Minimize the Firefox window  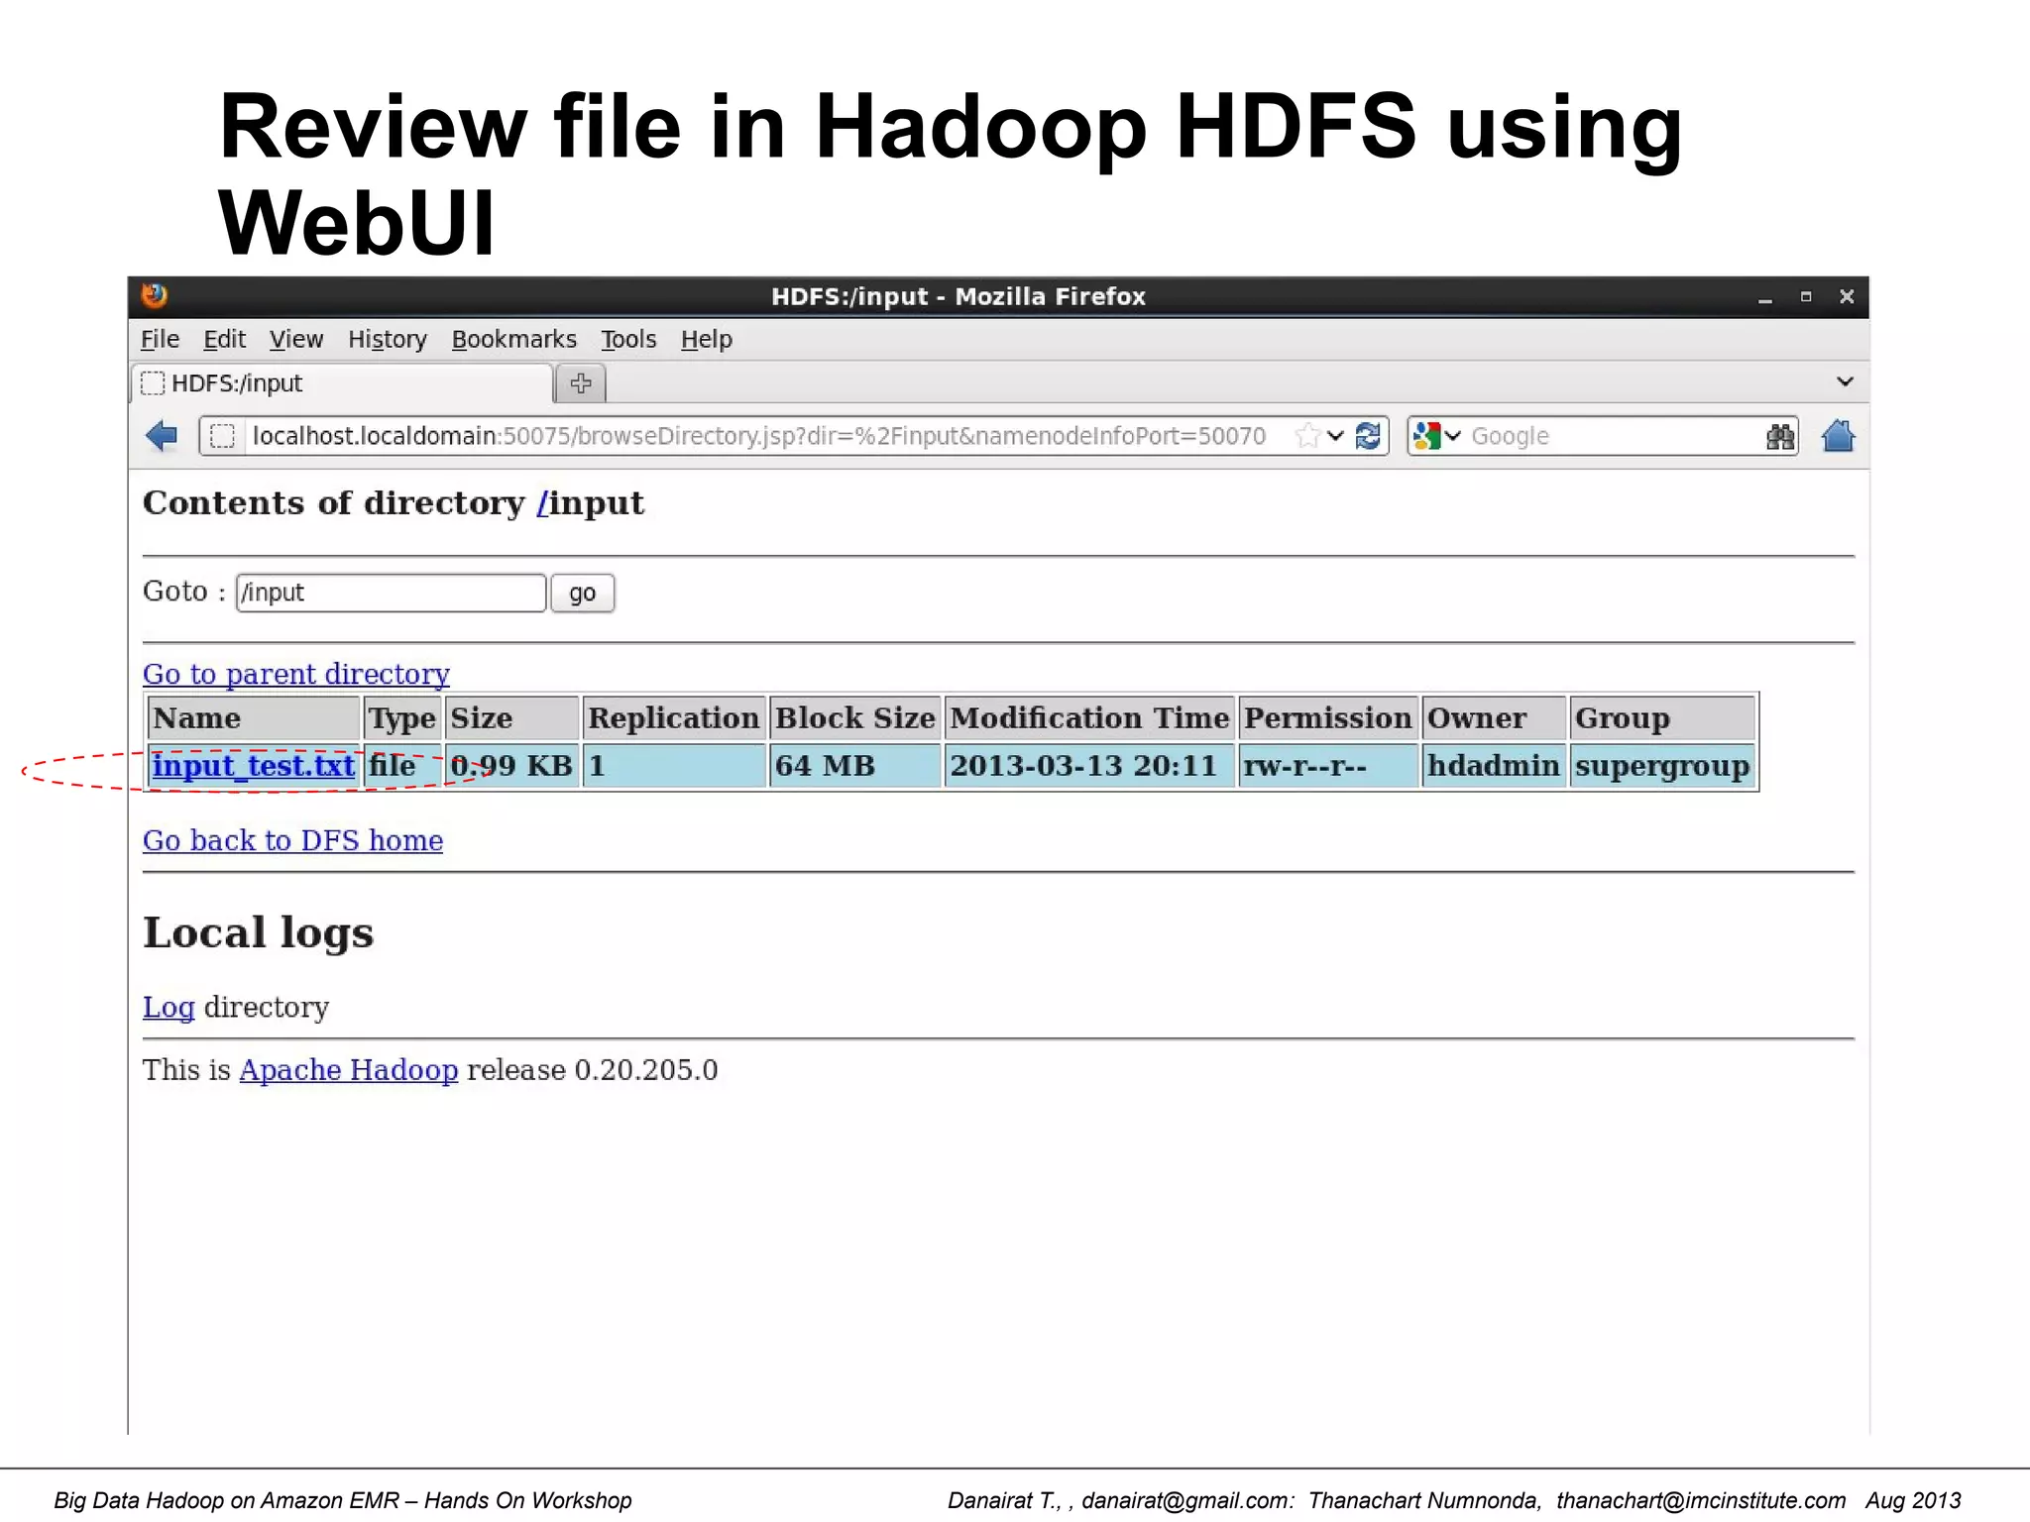(x=1765, y=297)
